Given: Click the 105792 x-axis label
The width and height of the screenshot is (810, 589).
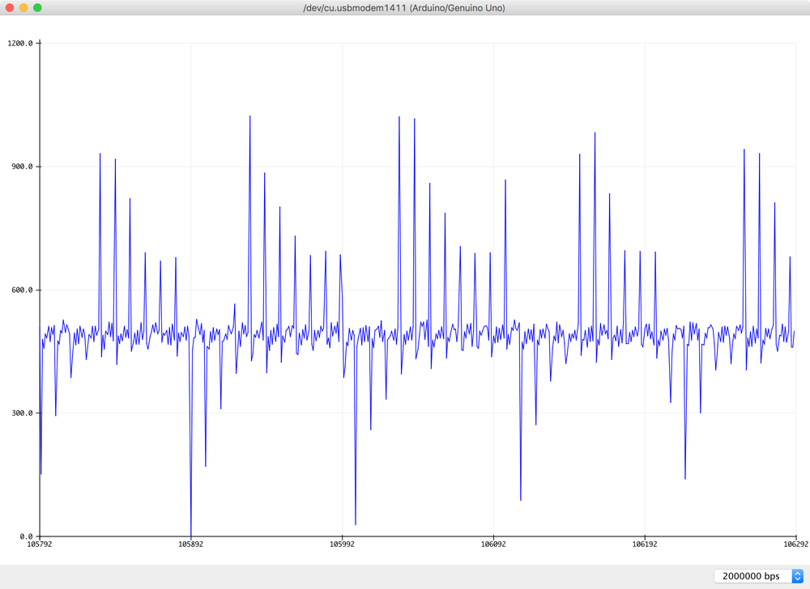Looking at the screenshot, I should pyautogui.click(x=40, y=545).
